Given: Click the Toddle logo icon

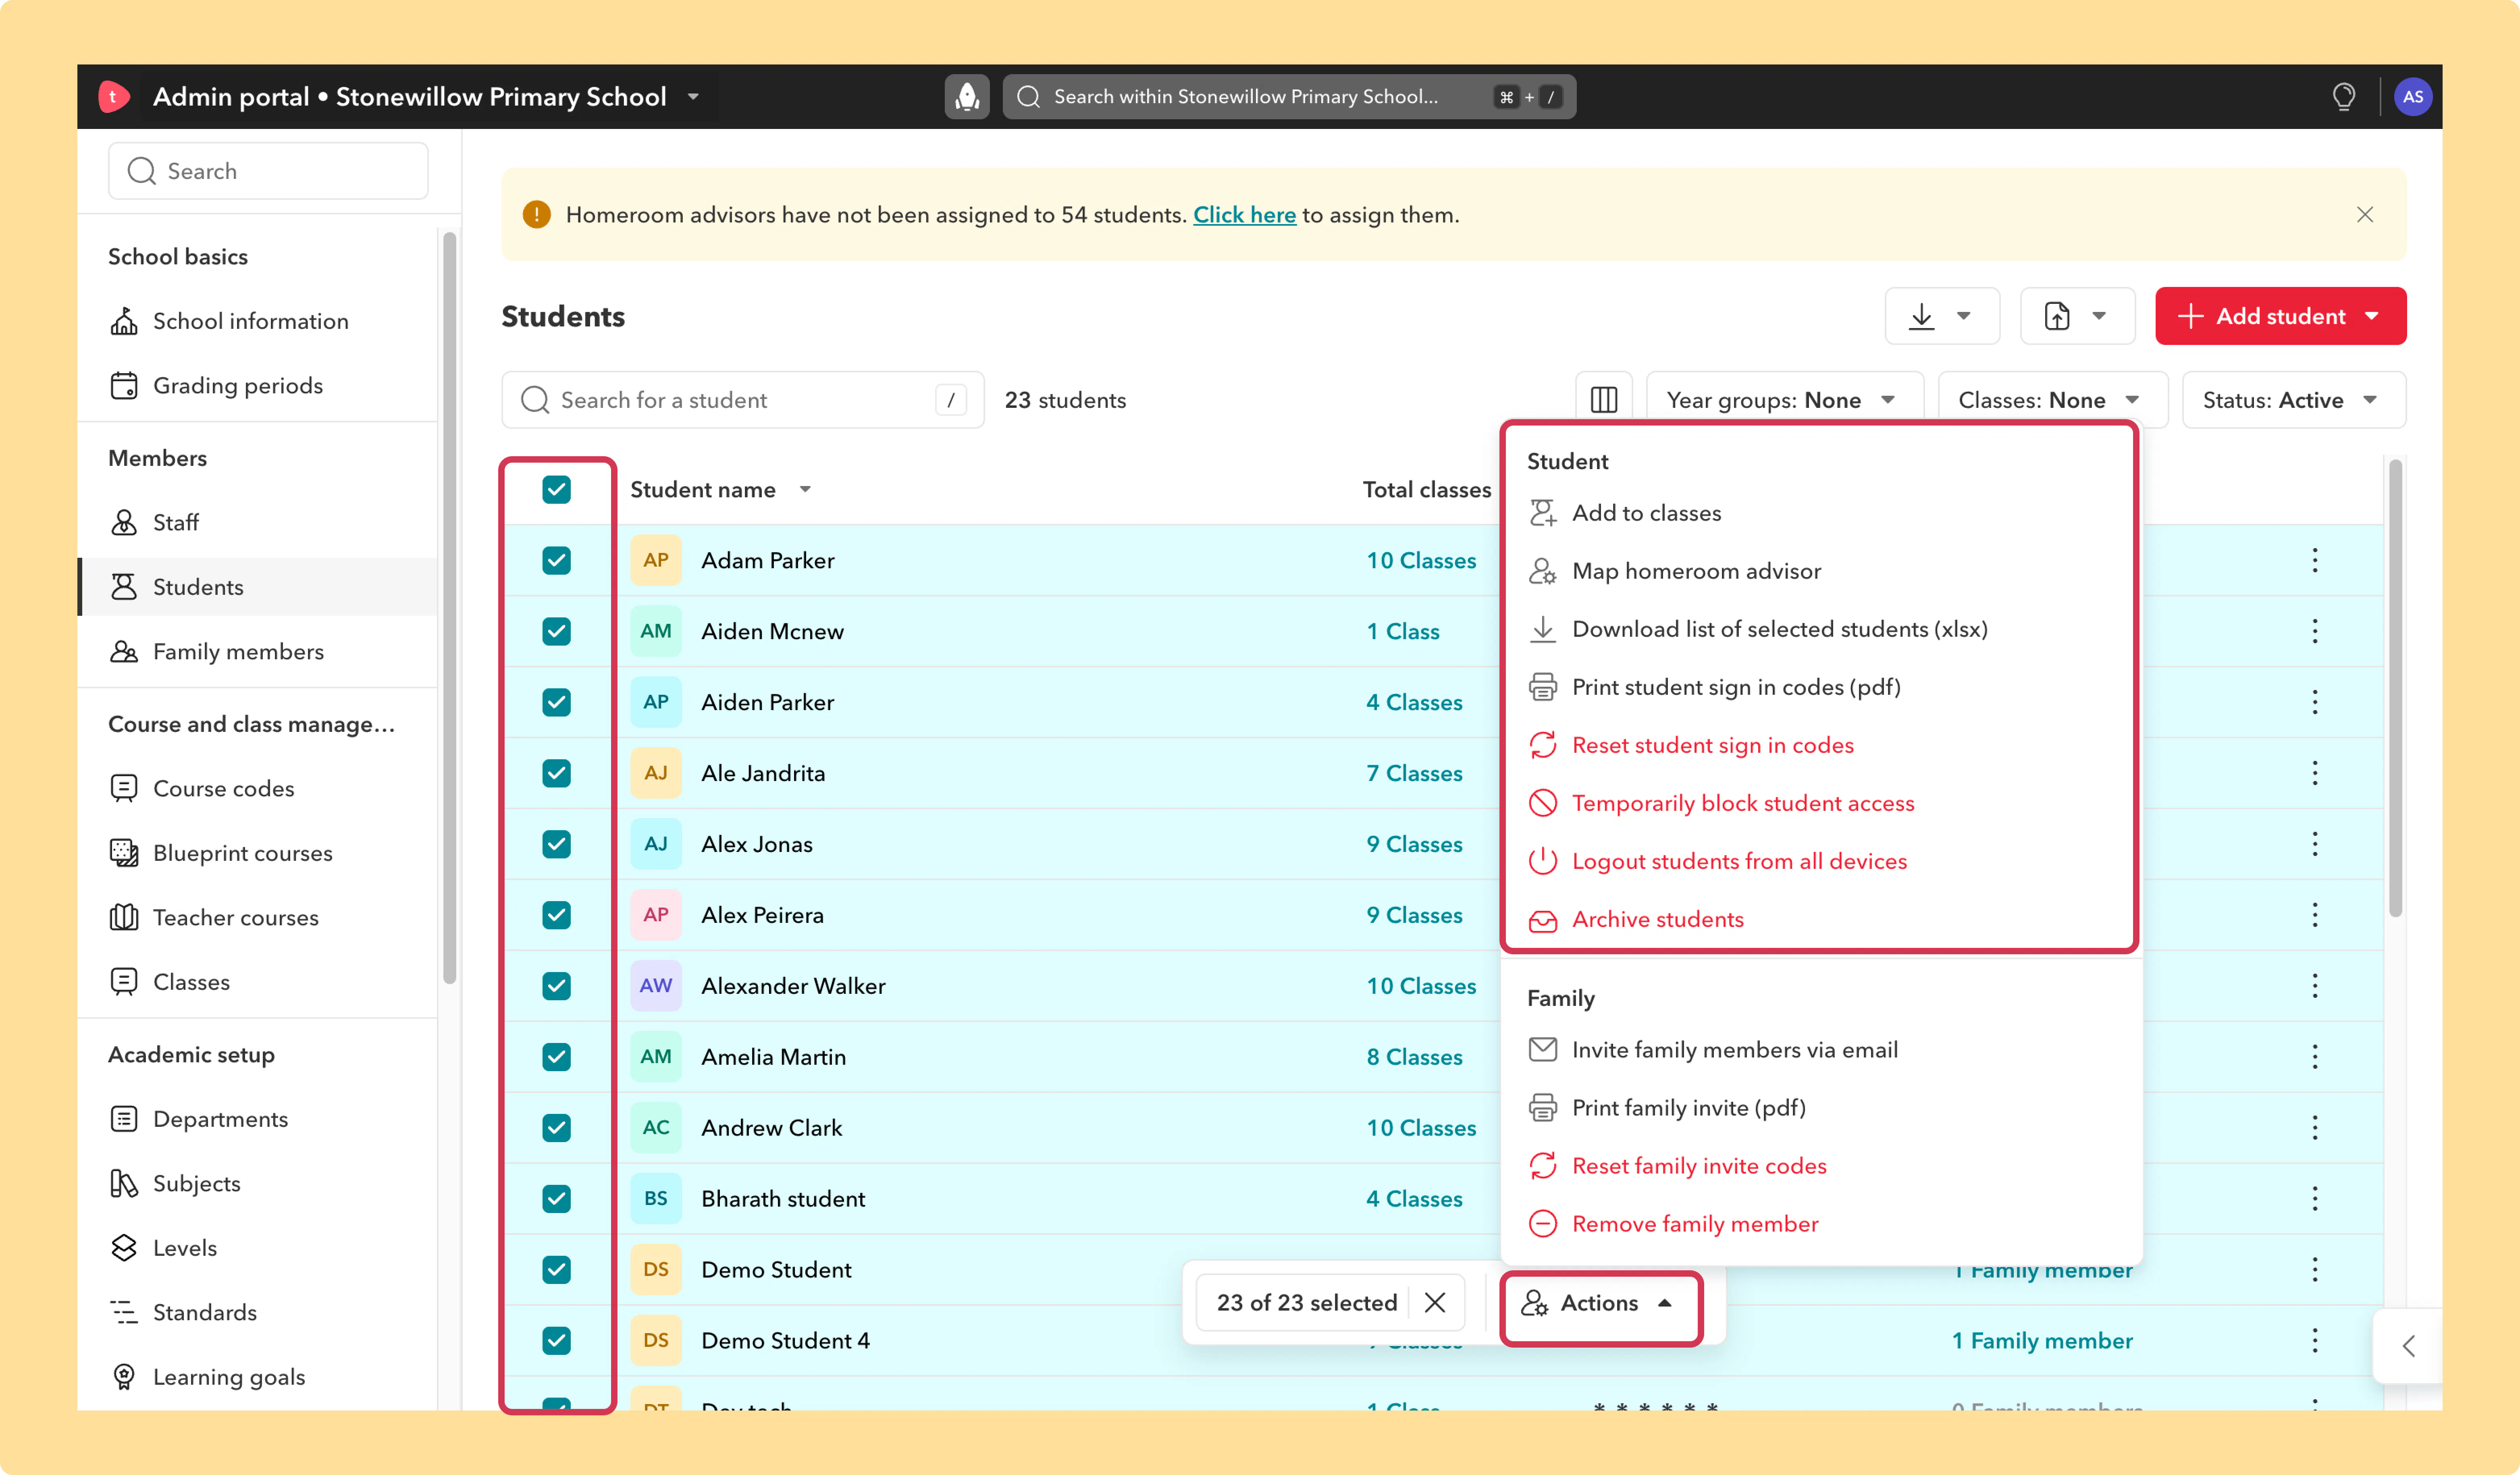Looking at the screenshot, I should tap(114, 97).
